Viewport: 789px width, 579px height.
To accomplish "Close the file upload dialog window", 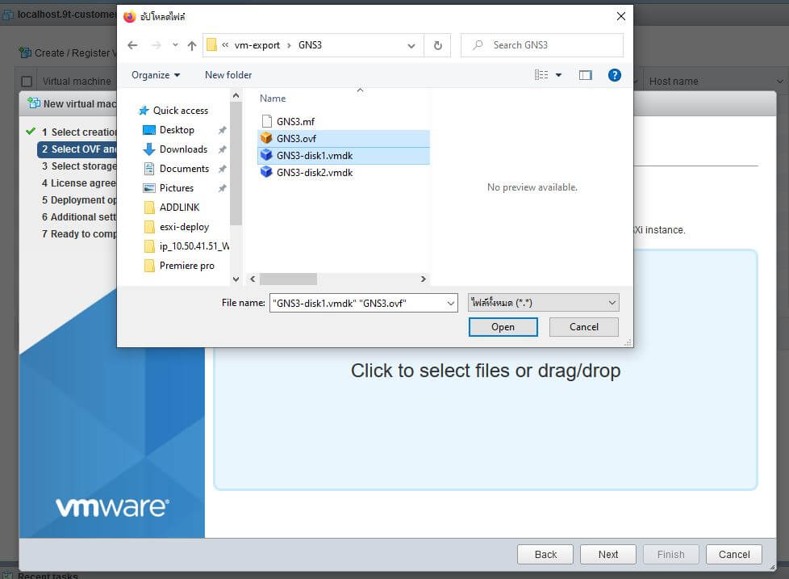I will 621,16.
